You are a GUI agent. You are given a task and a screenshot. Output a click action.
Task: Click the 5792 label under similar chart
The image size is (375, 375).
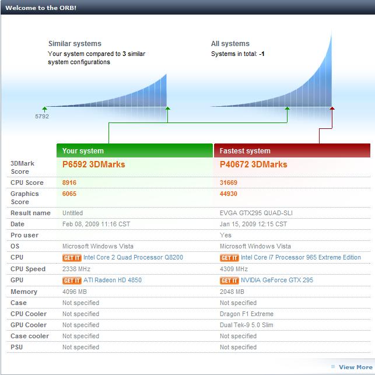pos(42,117)
